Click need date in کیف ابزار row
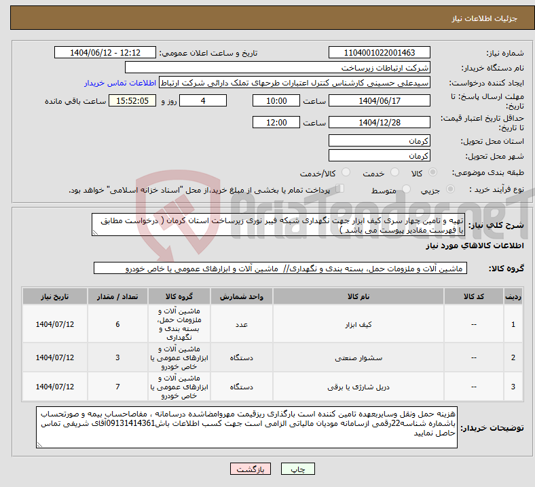This screenshot has height=487, width=535. click(x=55, y=324)
